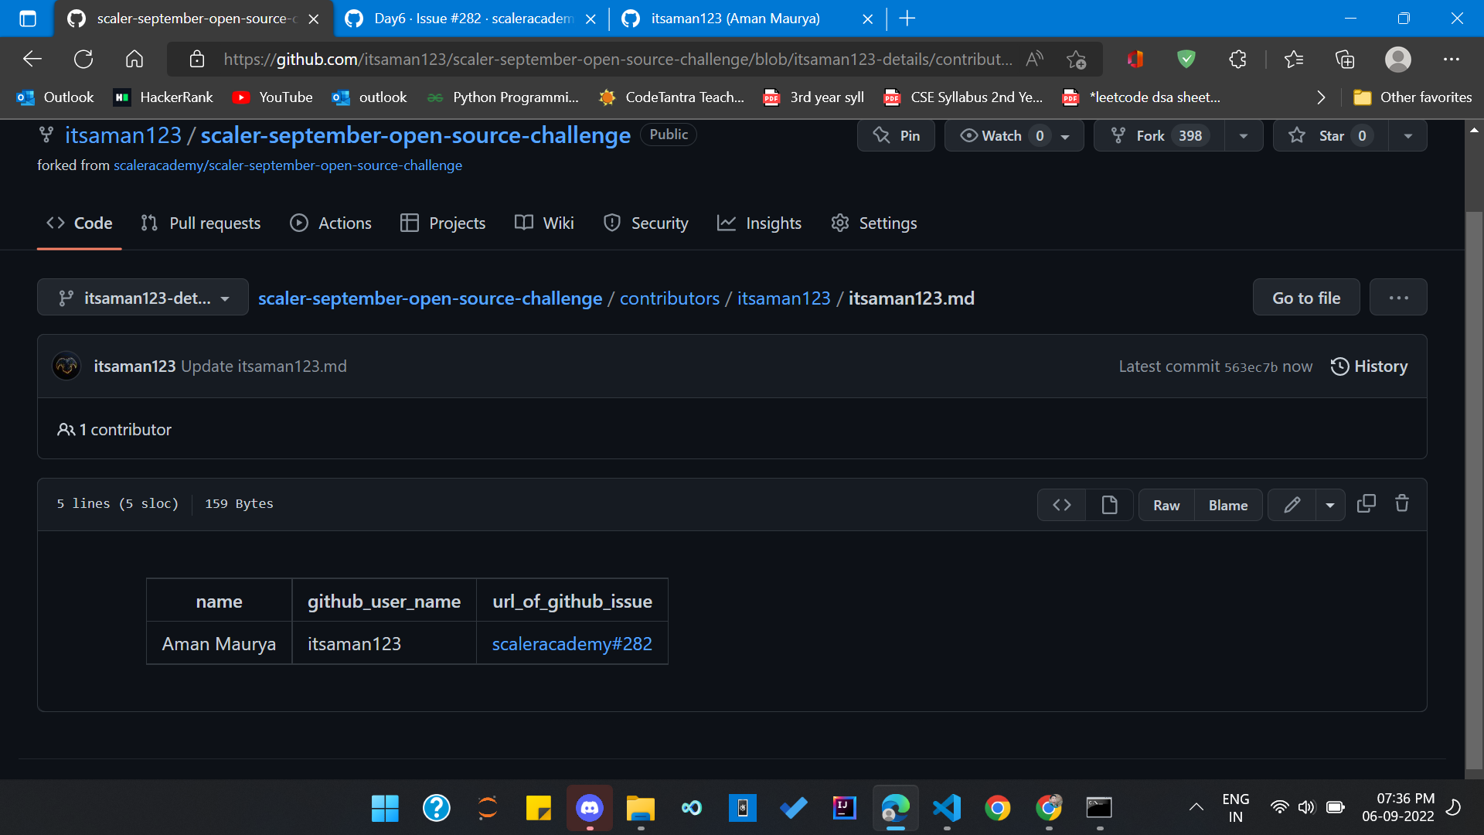Viewport: 1484px width, 835px height.
Task: Pin the repository
Action: pyautogui.click(x=896, y=135)
